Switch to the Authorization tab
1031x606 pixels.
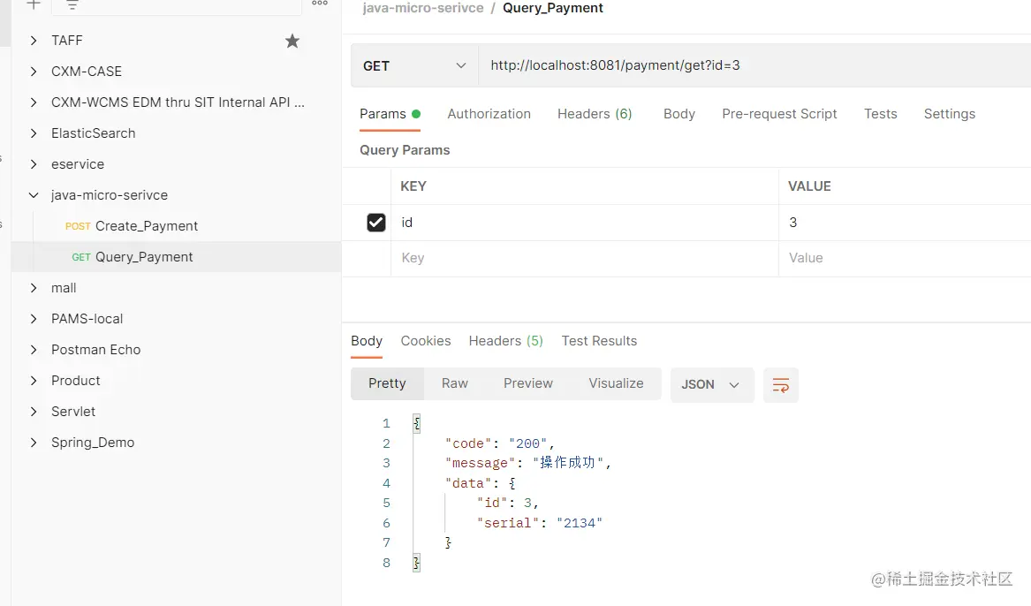(489, 114)
